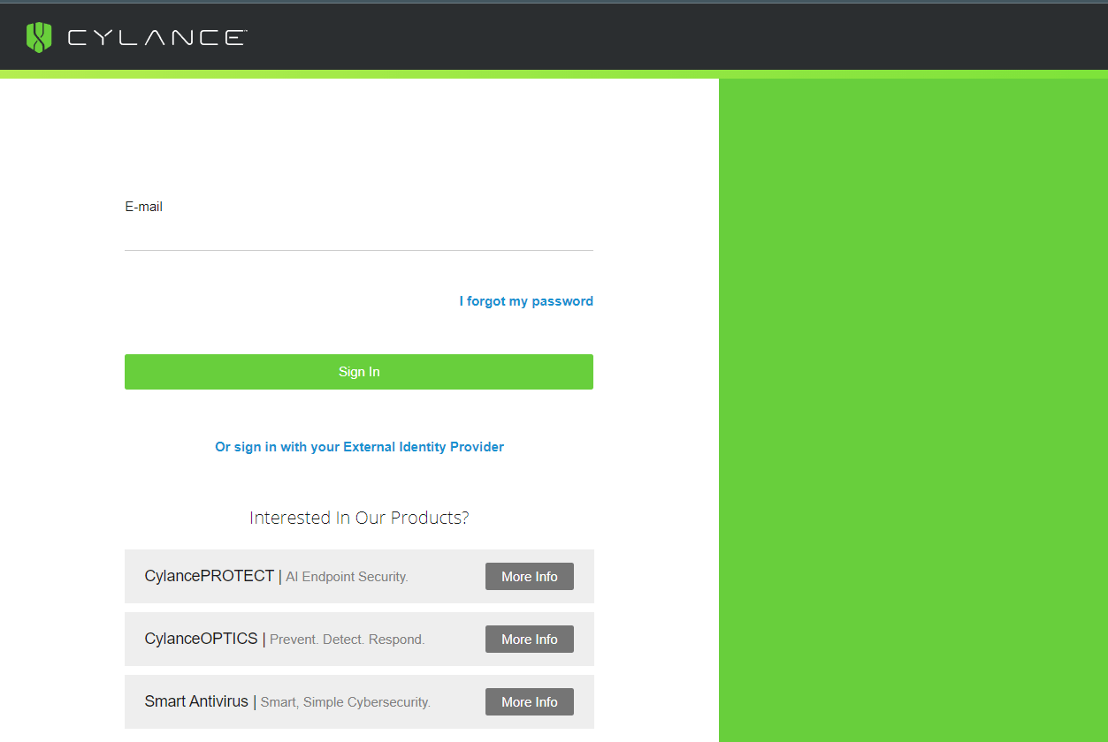Click the Cylance shield logo icon
The image size is (1108, 742).
point(39,37)
